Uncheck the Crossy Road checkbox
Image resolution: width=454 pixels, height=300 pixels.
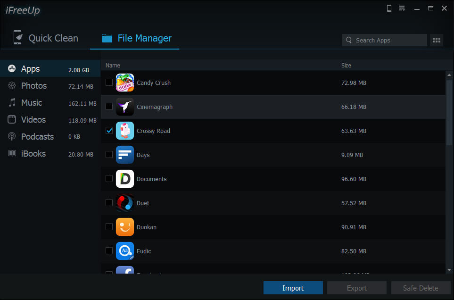(109, 131)
